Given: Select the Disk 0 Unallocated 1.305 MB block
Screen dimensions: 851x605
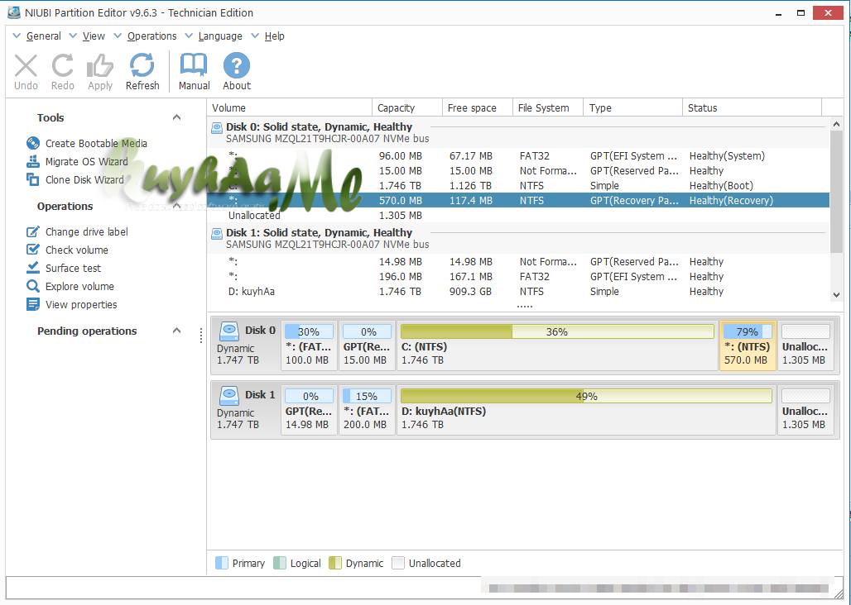Looking at the screenshot, I should pyautogui.click(x=805, y=345).
